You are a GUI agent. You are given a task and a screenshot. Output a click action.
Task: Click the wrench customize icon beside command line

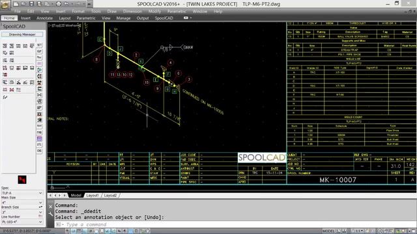pos(51,213)
